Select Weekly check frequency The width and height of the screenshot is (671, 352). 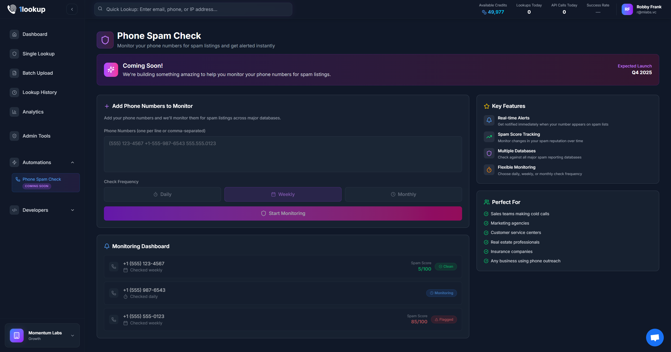click(283, 194)
